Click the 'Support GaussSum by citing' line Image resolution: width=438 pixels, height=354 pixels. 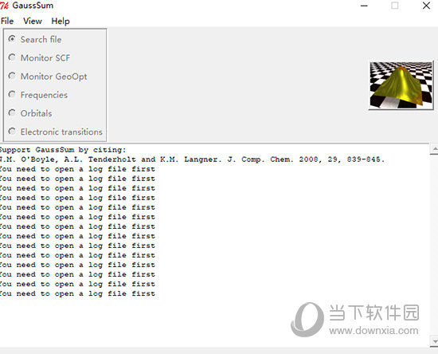pyautogui.click(x=63, y=150)
